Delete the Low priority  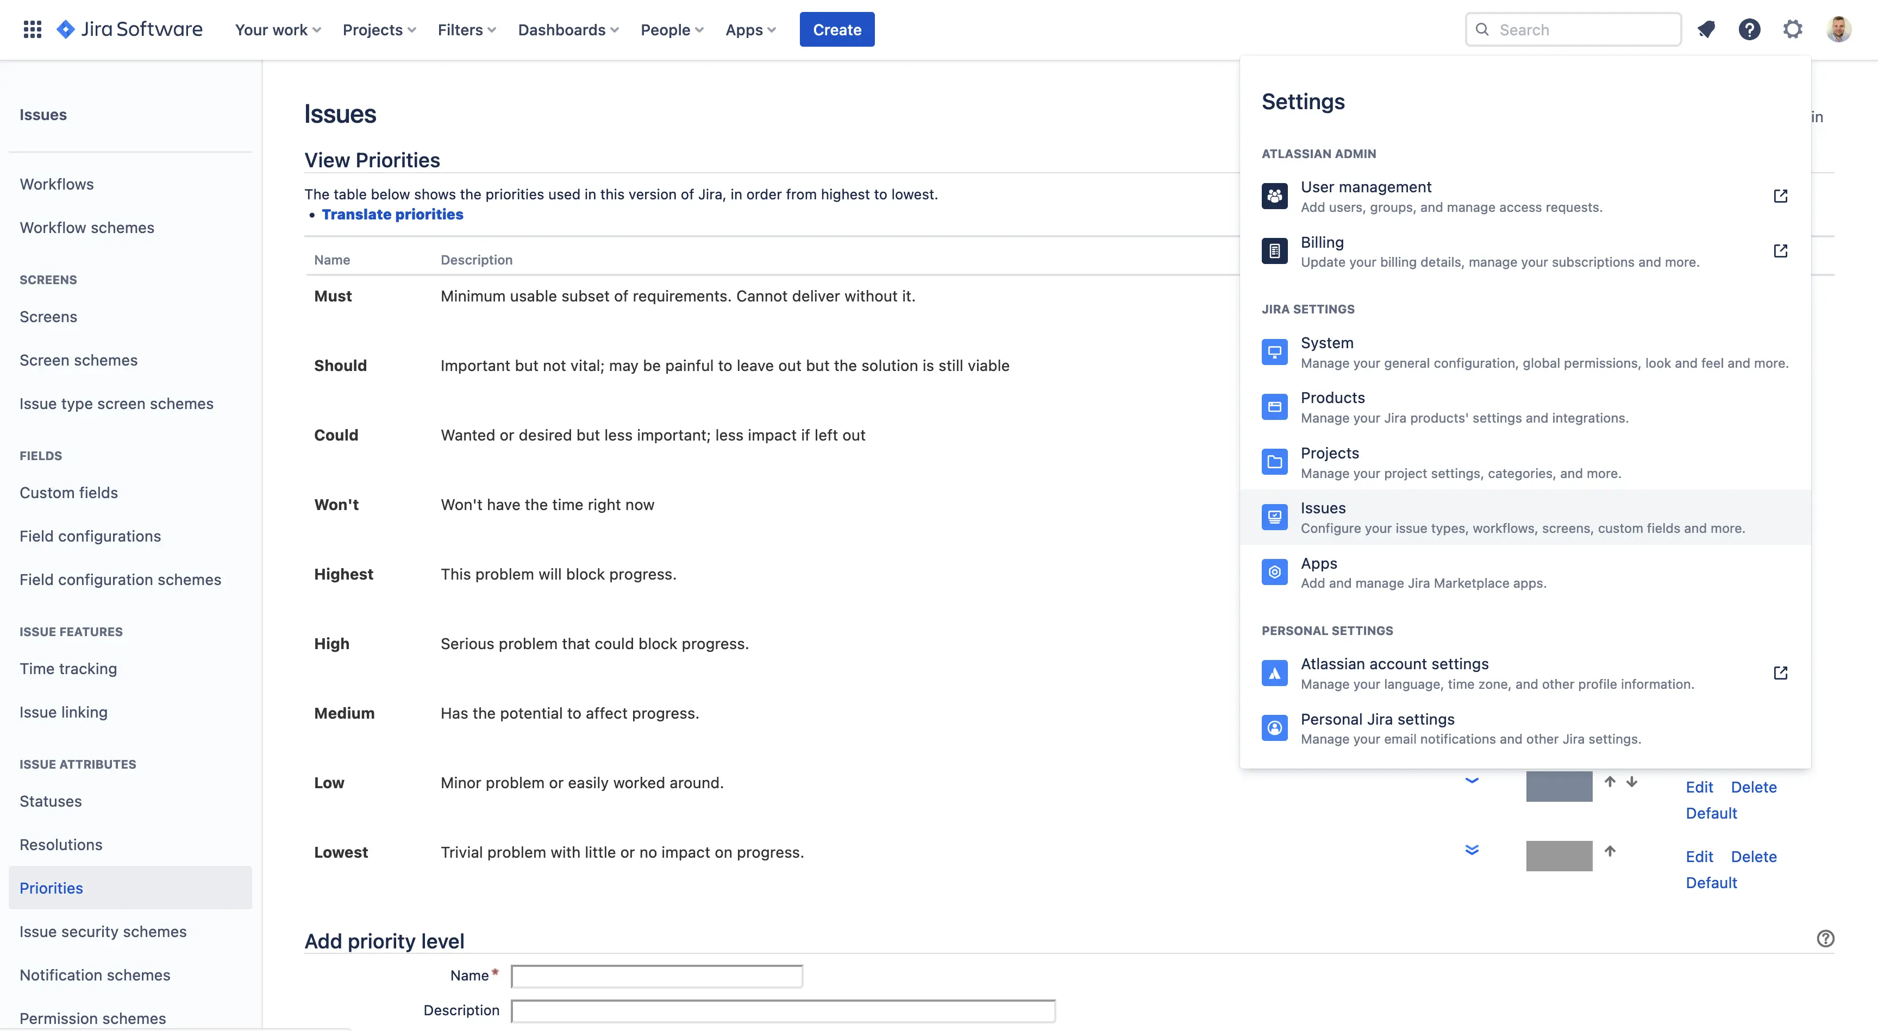[x=1754, y=787]
